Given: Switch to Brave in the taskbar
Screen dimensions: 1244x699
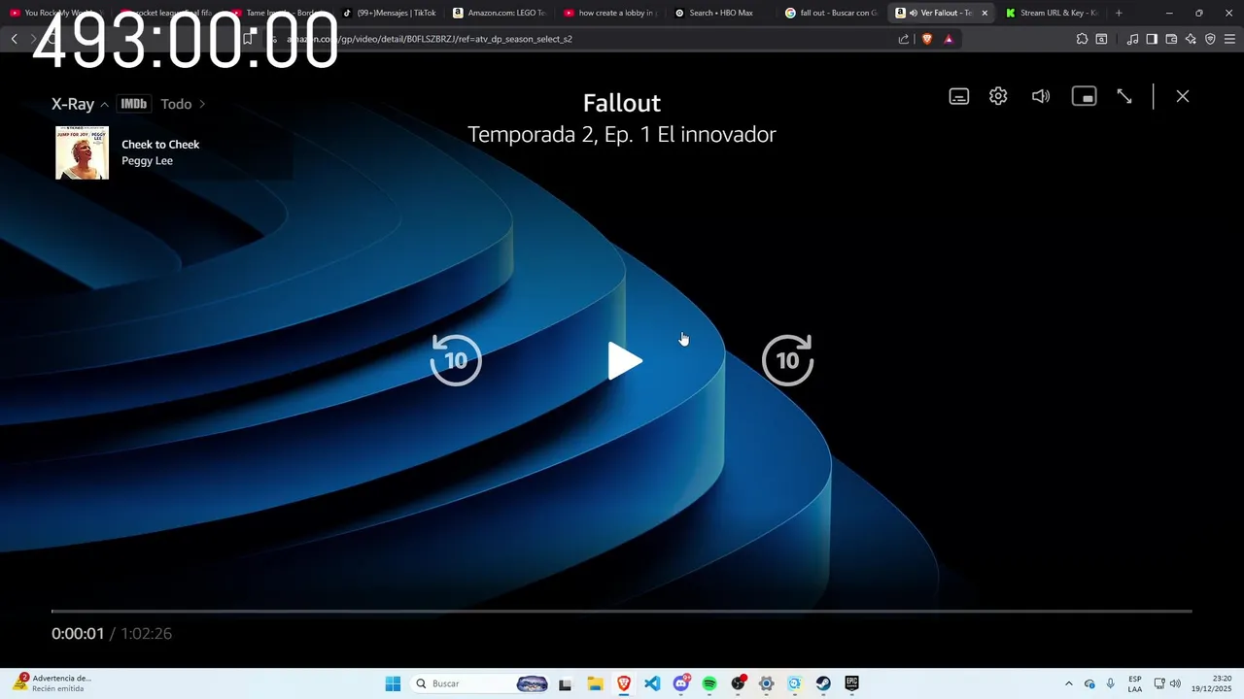Looking at the screenshot, I should pyautogui.click(x=624, y=683).
